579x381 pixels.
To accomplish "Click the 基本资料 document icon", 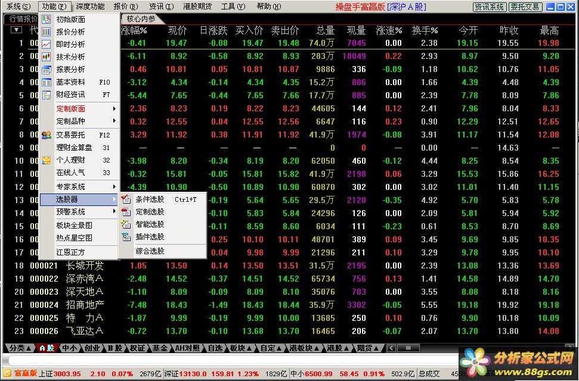I will [x=46, y=82].
